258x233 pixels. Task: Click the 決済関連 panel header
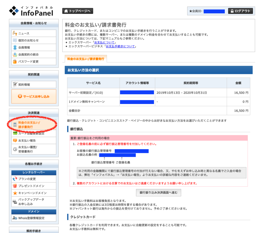[x=34, y=113]
